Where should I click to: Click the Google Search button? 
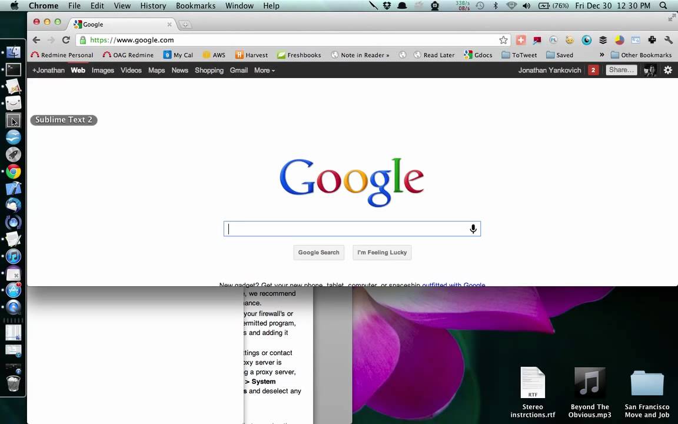(318, 252)
